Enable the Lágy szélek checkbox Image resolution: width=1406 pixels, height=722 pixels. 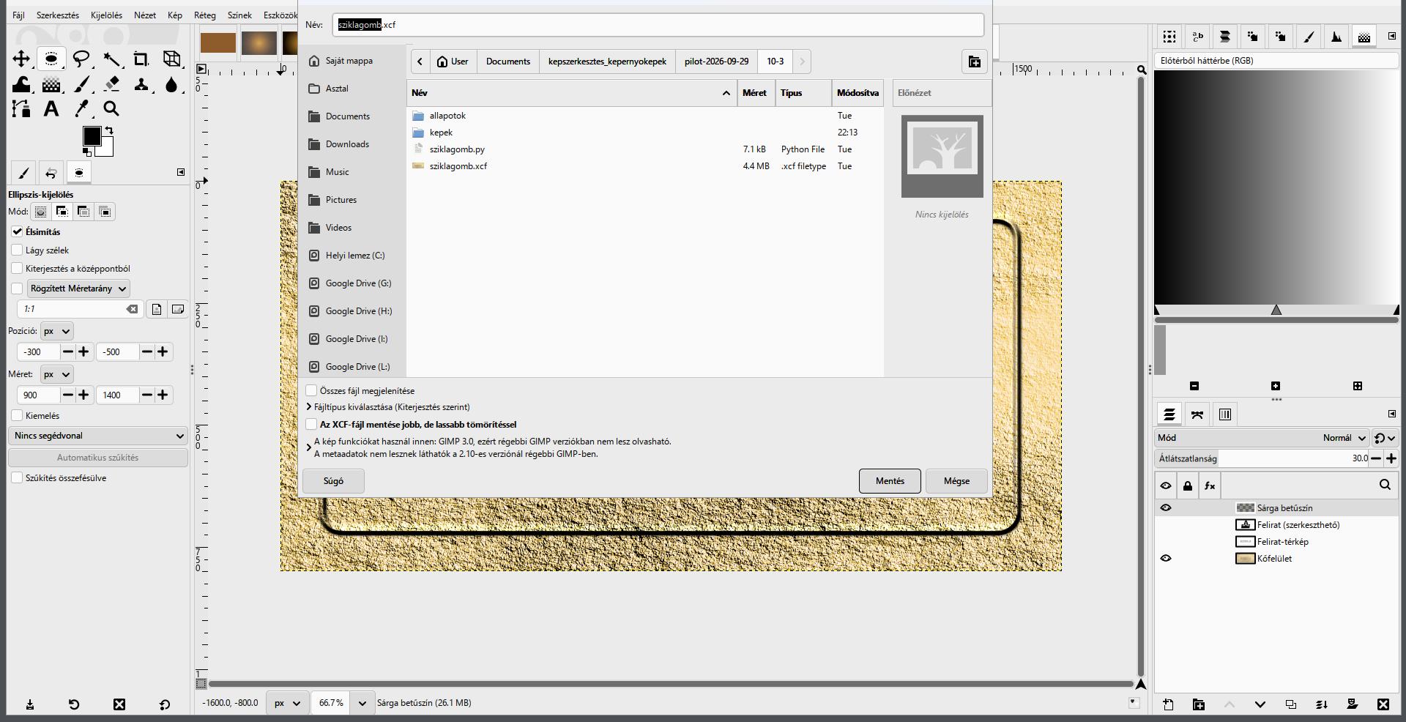point(18,250)
